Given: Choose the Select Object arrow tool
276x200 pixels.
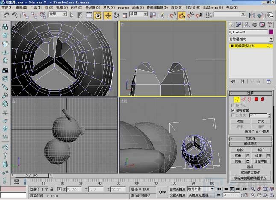Looking at the screenshot, I should (x=72, y=15).
